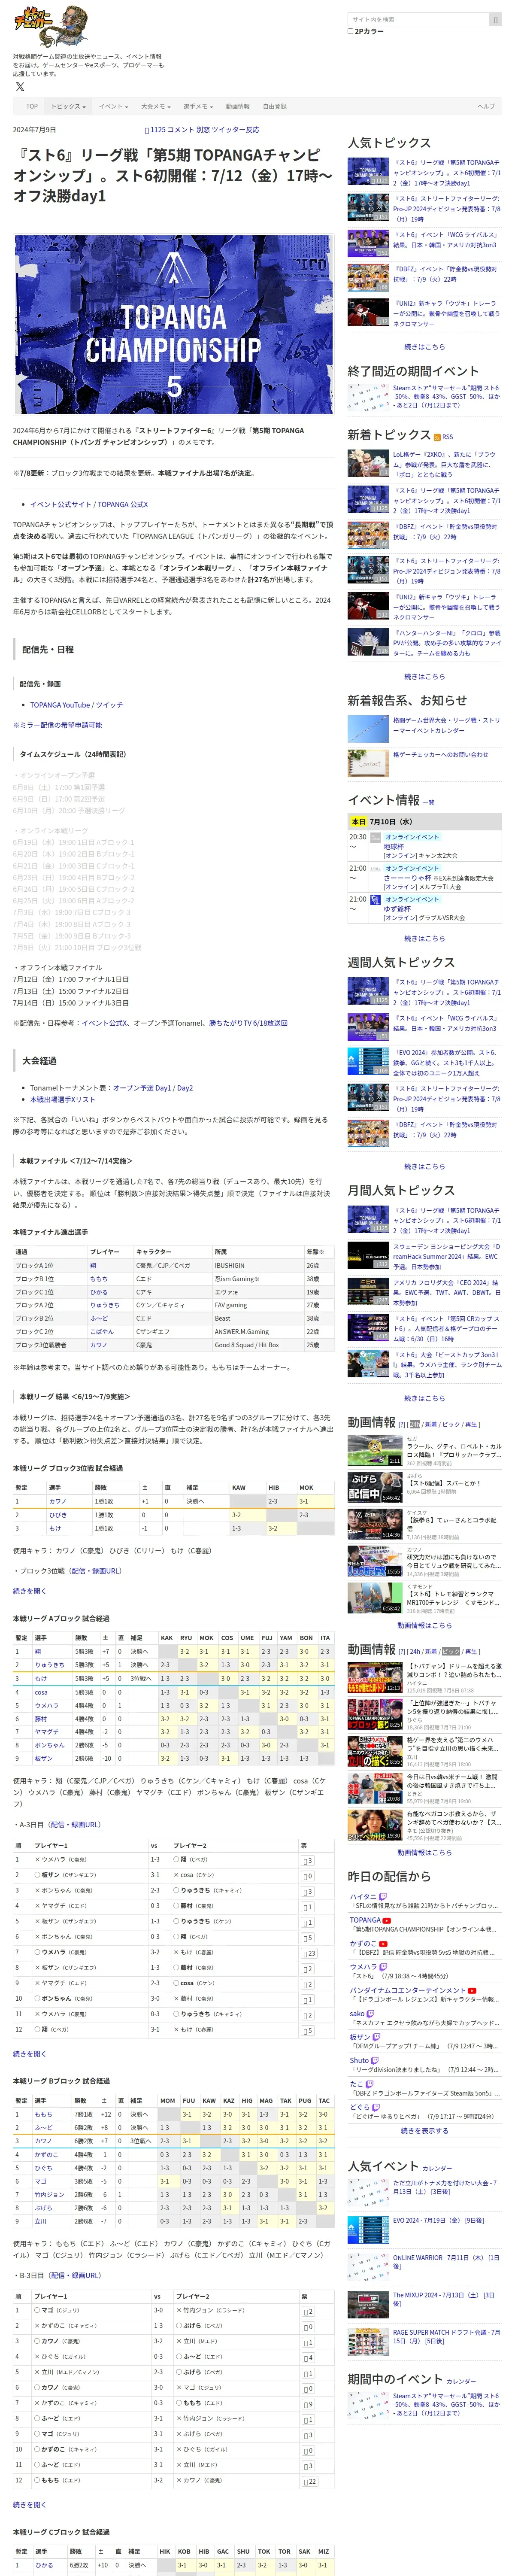515x2576 pixels.
Task: Expand the 大会メモ dropdown in navbar
Action: click(x=155, y=106)
